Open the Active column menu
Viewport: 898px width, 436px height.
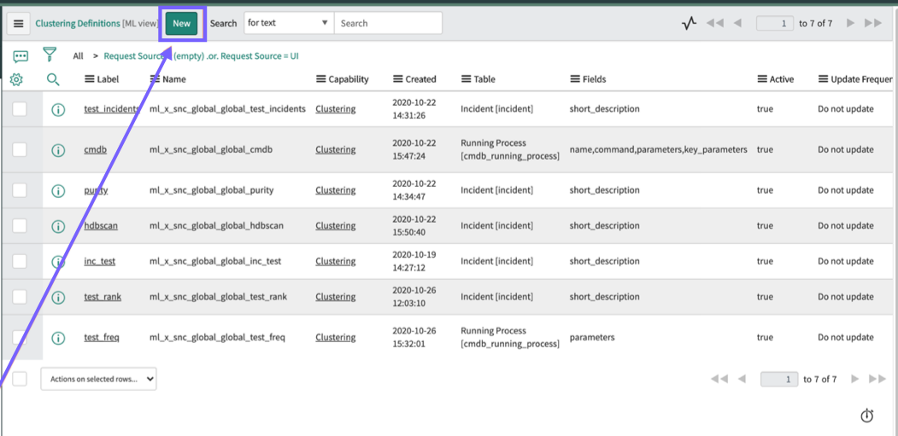761,79
